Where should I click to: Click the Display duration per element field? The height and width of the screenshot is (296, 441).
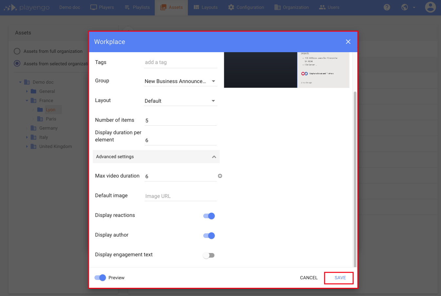click(181, 140)
